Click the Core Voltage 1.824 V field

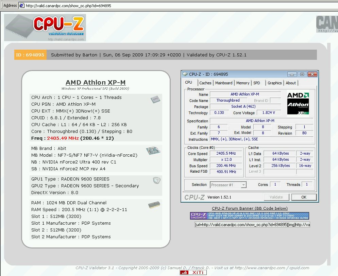(269, 113)
